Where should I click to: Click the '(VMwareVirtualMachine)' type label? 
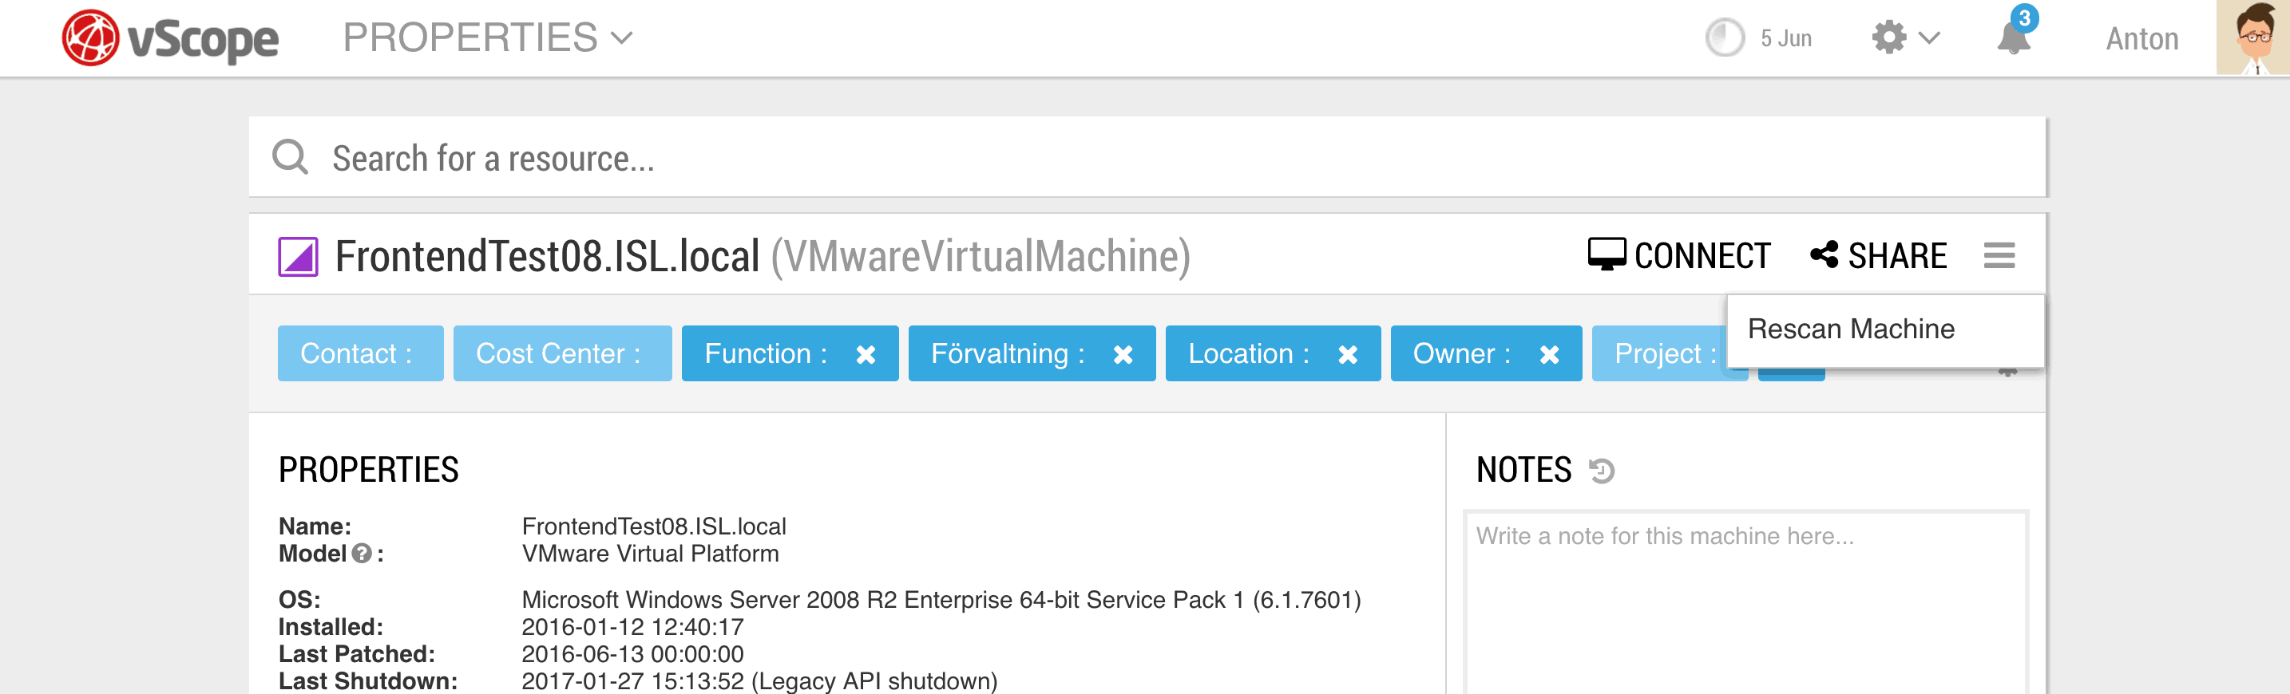click(x=980, y=257)
